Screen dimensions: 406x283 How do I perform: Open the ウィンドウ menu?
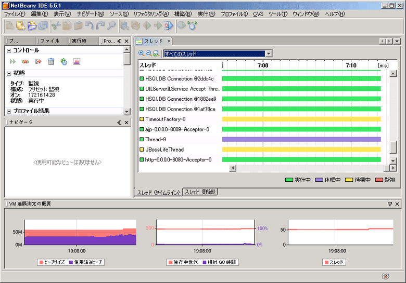(x=306, y=14)
